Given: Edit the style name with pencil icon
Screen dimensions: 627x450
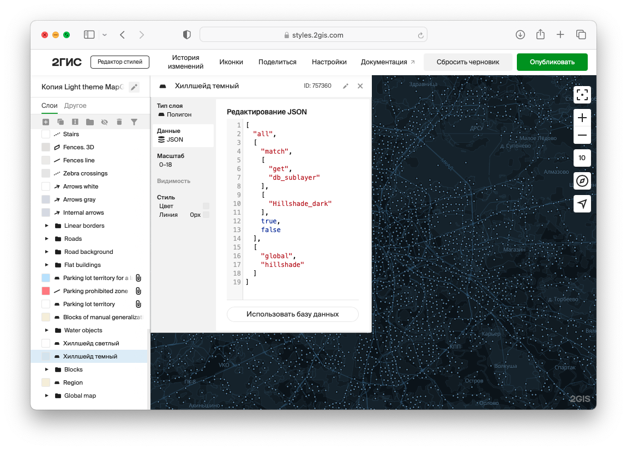Looking at the screenshot, I should [x=134, y=87].
